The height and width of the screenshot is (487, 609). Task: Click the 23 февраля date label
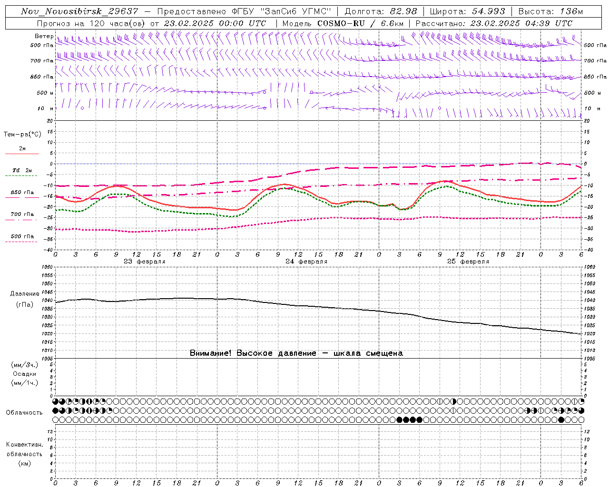(x=145, y=262)
